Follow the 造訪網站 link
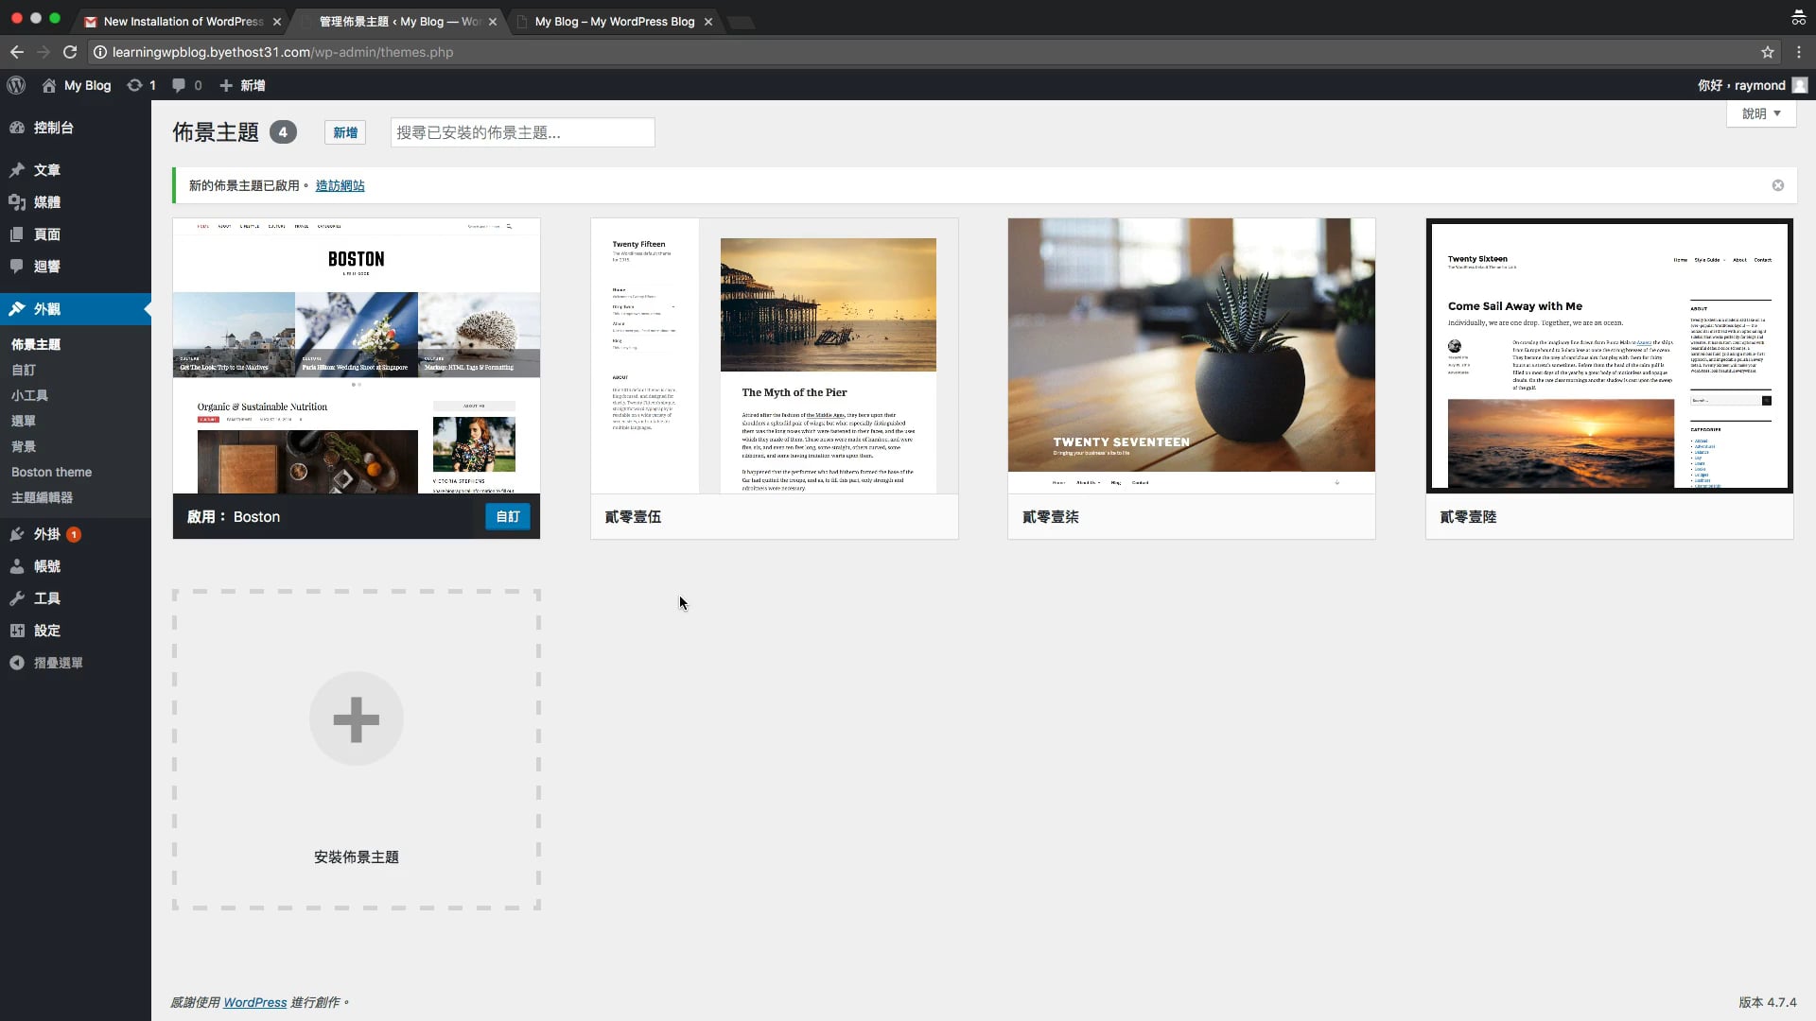 click(340, 185)
